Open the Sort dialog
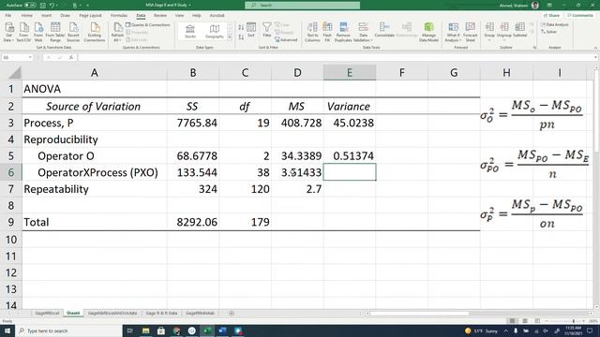Screen dimensions: 600x337 tap(251, 30)
